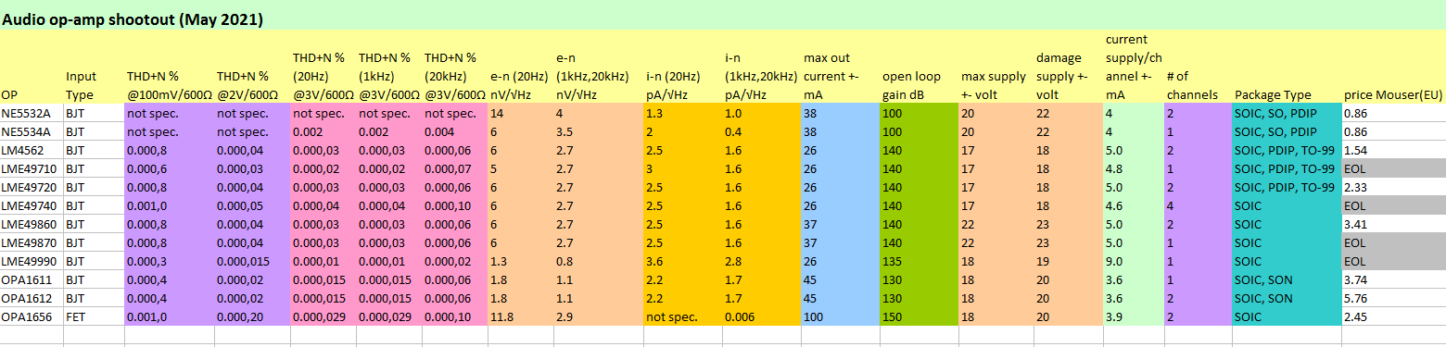This screenshot has height=347, width=1446.
Task: Select the '9.0' supply current cell for LME49990
Action: pyautogui.click(x=1134, y=260)
